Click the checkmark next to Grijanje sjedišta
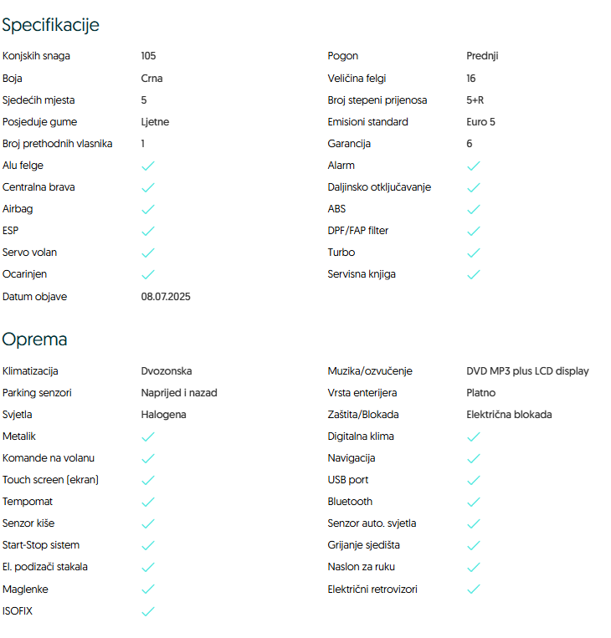611x638 pixels. 473,545
